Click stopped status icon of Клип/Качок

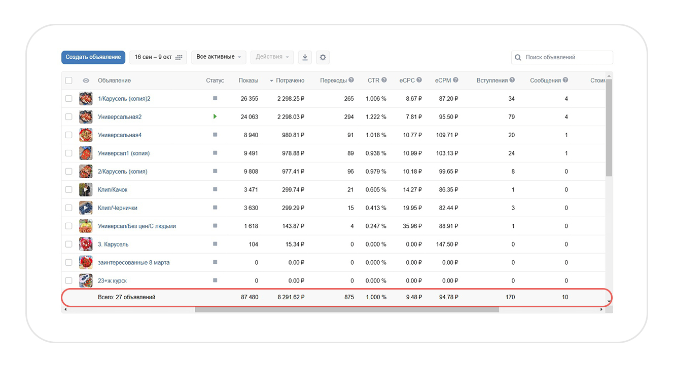(215, 189)
